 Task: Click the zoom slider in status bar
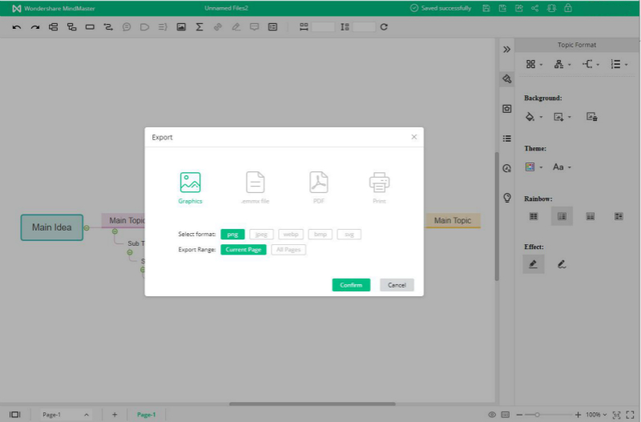pos(537,415)
